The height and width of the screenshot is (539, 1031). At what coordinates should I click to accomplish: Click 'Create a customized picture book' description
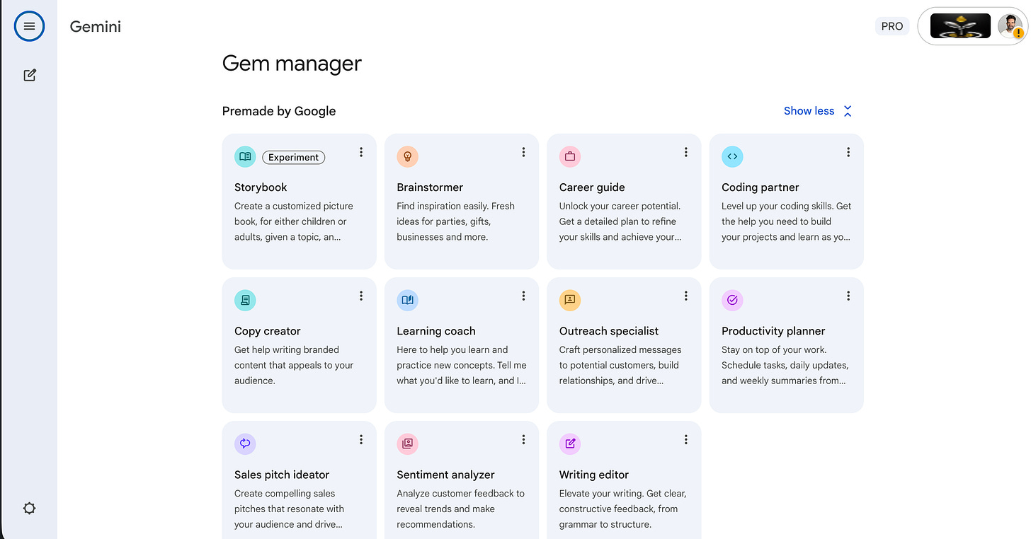(294, 221)
